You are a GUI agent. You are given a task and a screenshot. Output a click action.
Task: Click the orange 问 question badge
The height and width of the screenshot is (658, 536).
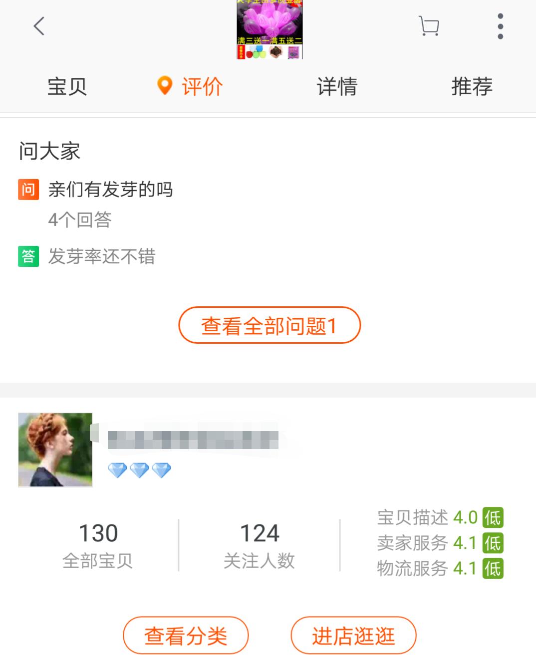28,190
